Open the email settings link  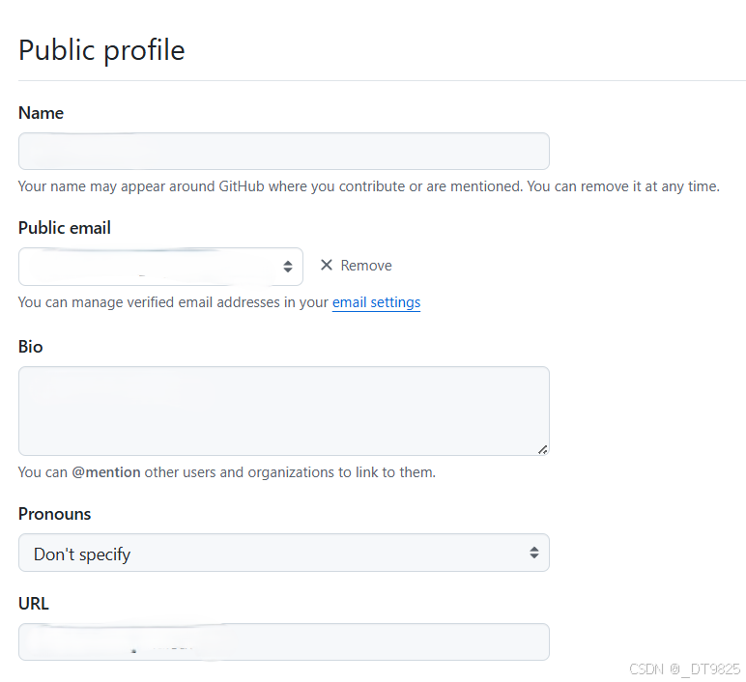[x=376, y=302]
